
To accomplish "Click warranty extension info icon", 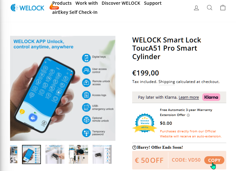I will click(188, 115).
